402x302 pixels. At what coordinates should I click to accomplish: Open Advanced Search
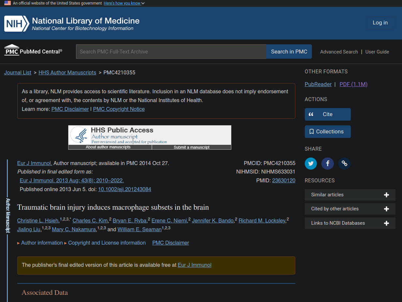(x=339, y=52)
